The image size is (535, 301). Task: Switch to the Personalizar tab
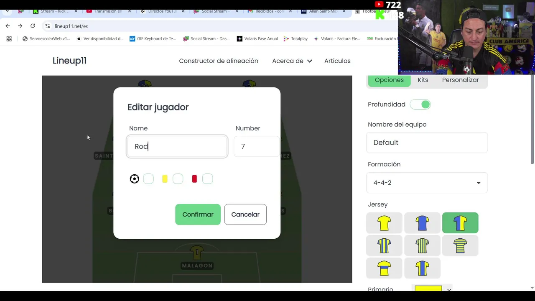pos(461,80)
